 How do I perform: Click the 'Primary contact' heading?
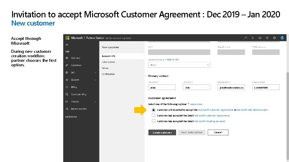point(158,76)
